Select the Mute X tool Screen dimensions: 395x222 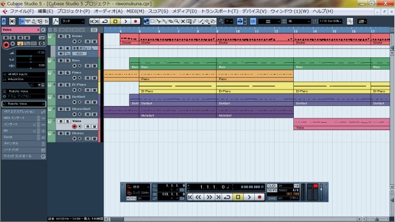coord(183,22)
